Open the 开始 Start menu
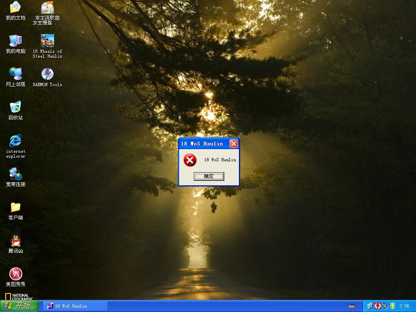Image resolution: width=416 pixels, height=312 pixels. (x=19, y=306)
